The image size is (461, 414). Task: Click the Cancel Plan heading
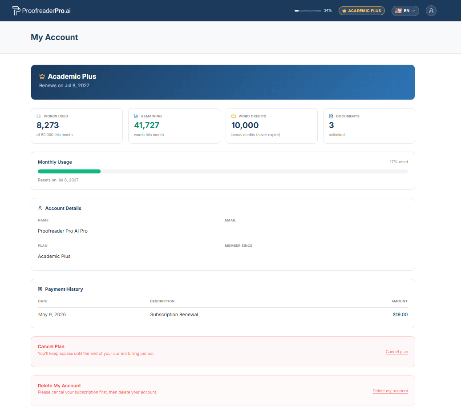click(x=51, y=346)
